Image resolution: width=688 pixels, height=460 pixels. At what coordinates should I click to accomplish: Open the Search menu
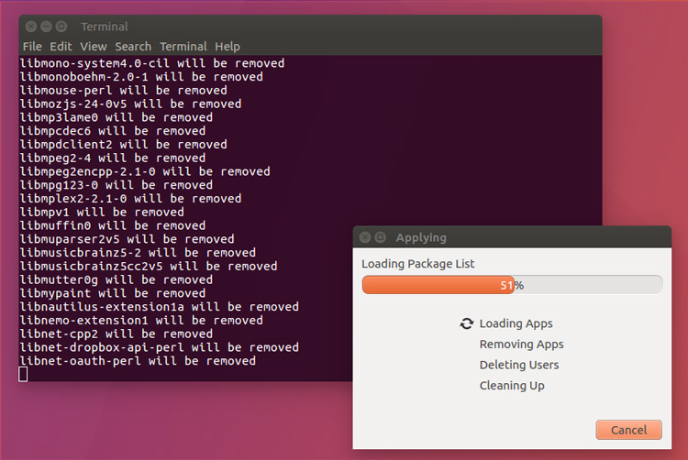[x=133, y=47]
